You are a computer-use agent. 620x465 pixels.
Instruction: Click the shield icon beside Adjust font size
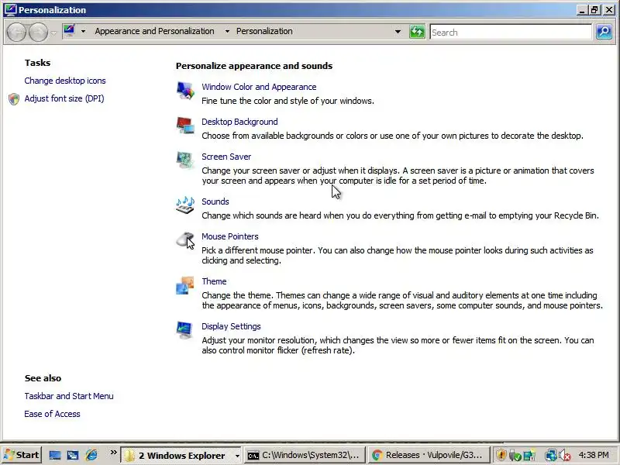pos(14,99)
